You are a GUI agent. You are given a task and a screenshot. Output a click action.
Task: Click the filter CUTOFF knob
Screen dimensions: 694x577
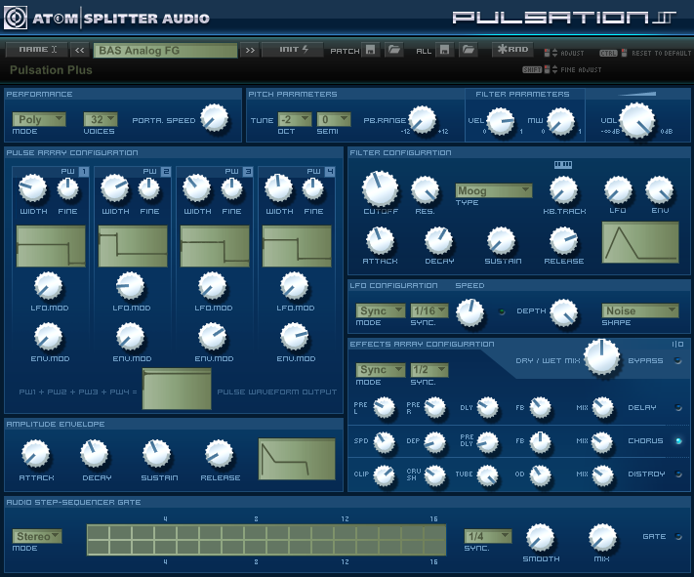[x=381, y=188]
